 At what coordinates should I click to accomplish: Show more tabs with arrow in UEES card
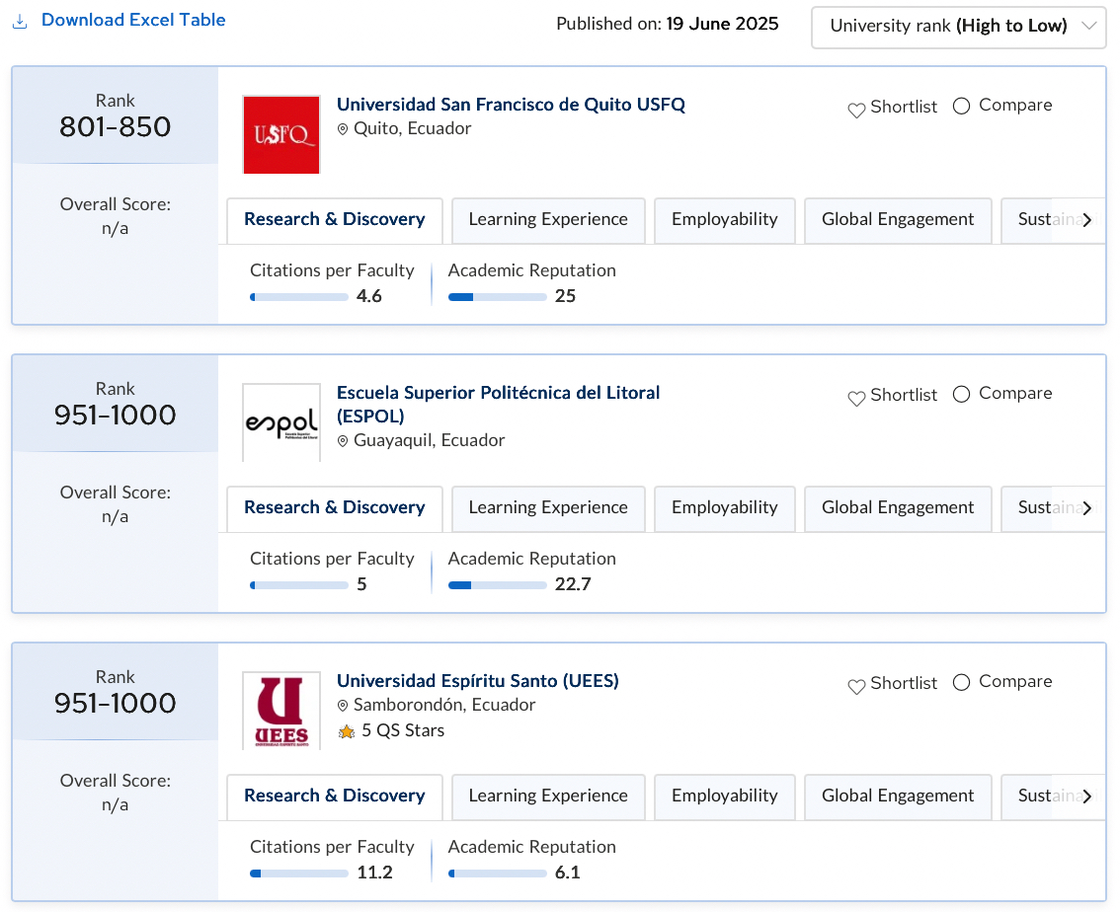pos(1086,797)
